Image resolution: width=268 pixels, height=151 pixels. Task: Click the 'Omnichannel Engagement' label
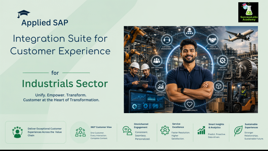click(141, 125)
